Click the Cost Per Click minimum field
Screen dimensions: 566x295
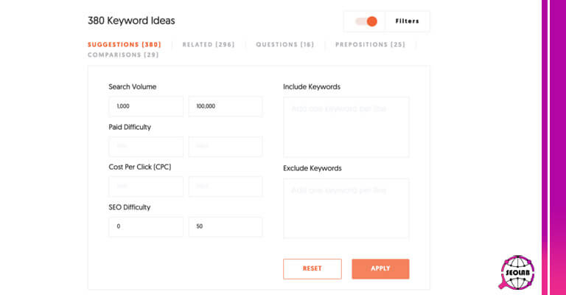[x=146, y=187]
